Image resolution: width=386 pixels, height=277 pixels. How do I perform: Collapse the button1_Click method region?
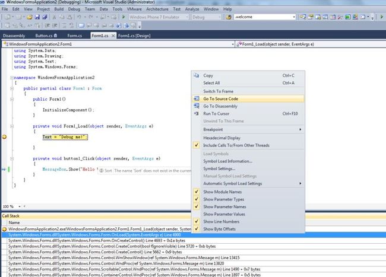pos(11,159)
